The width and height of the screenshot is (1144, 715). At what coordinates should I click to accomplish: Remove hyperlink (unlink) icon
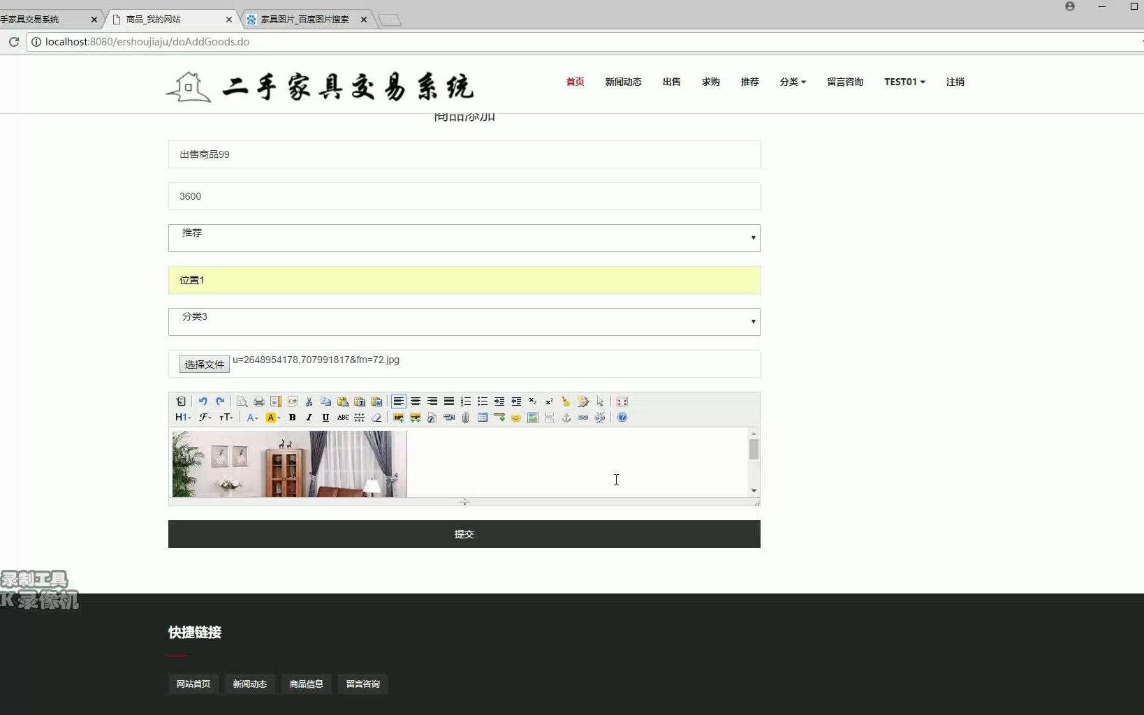click(x=600, y=418)
